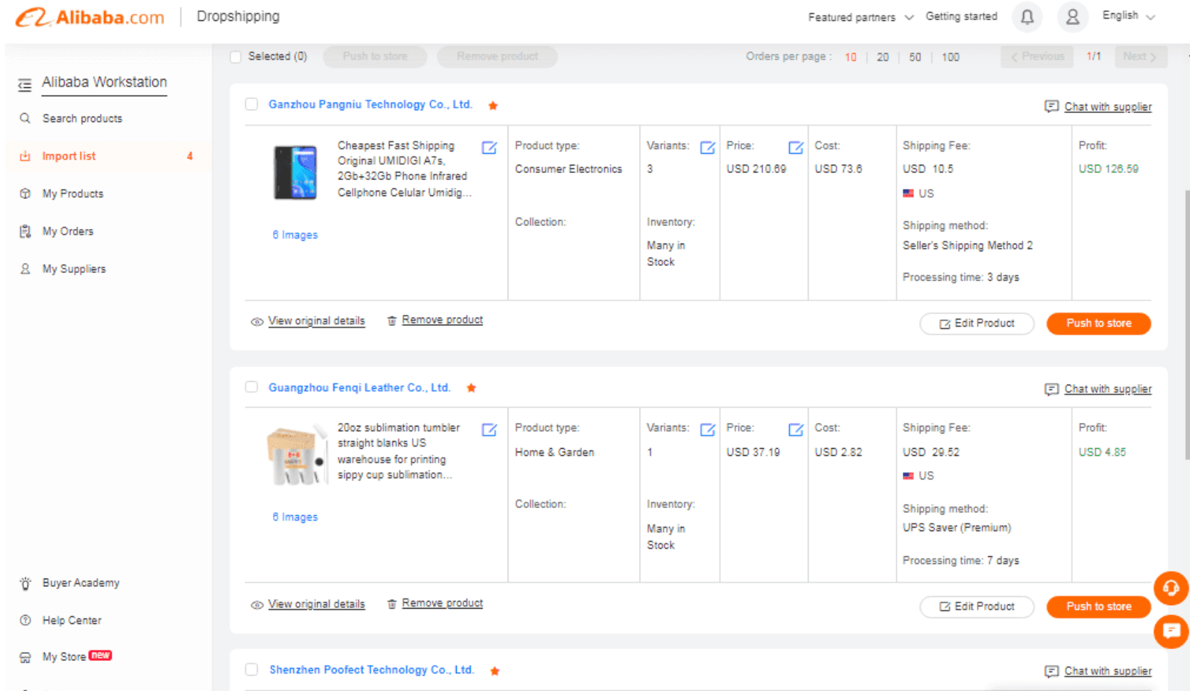1190x691 pixels.
Task: Edit price USD 210.69 icon
Action: click(795, 147)
